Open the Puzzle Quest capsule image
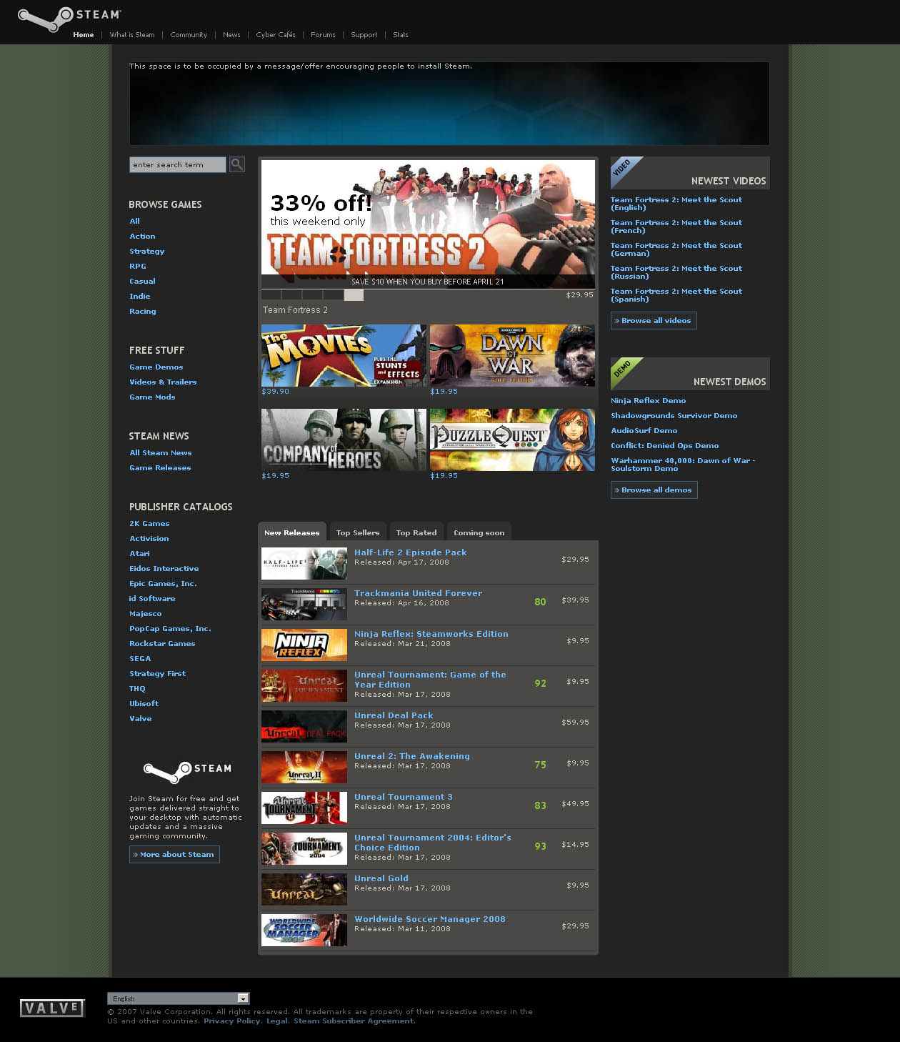The width and height of the screenshot is (900, 1042). (x=512, y=440)
